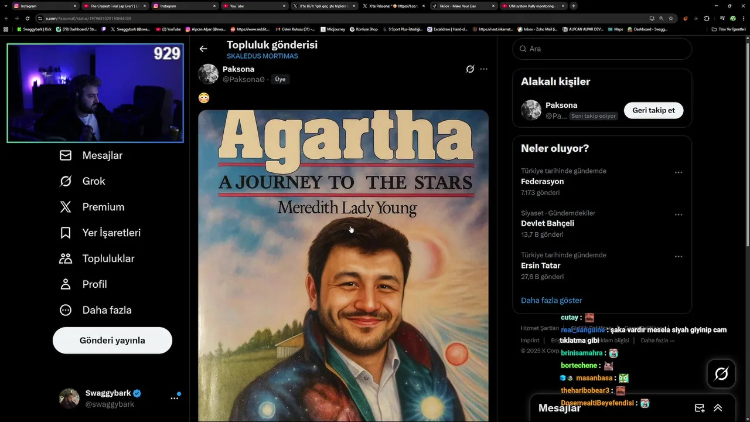
Task: Click Geri takip et for Paksona
Action: click(x=653, y=110)
